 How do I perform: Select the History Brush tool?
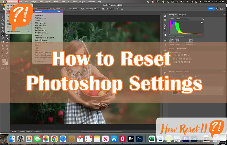click(3, 39)
